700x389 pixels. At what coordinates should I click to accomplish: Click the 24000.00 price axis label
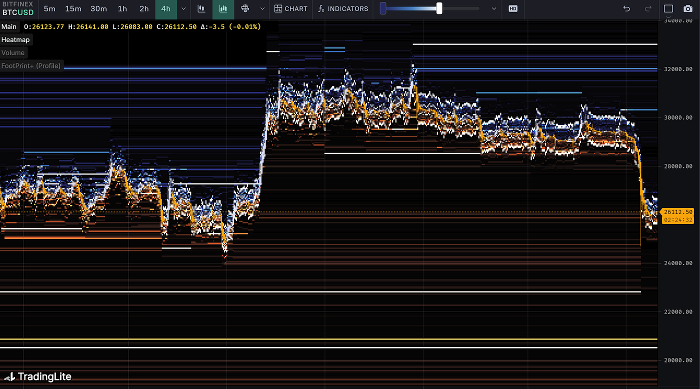click(678, 263)
